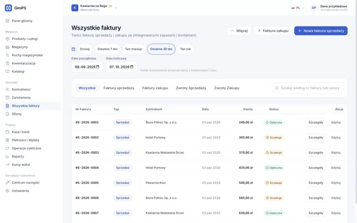
Task: Open the PL language dropdown
Action: click(298, 8)
